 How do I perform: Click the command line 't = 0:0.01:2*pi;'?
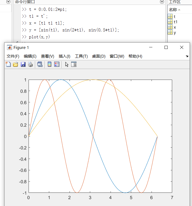48,10
